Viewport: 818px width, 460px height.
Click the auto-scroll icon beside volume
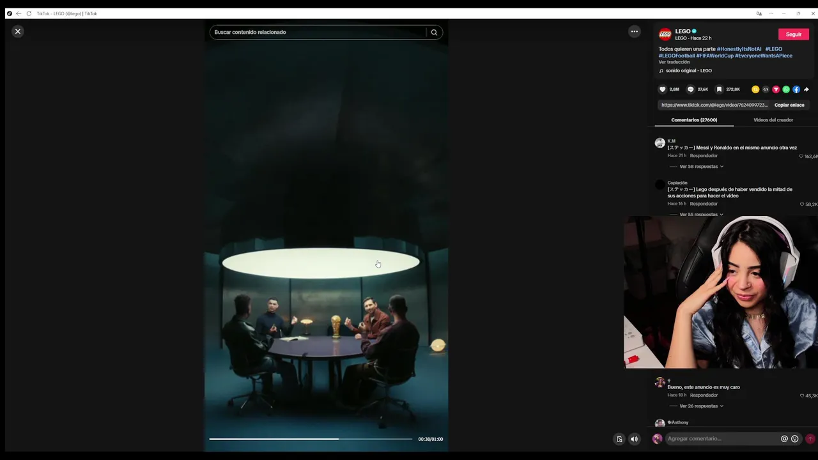click(x=619, y=439)
